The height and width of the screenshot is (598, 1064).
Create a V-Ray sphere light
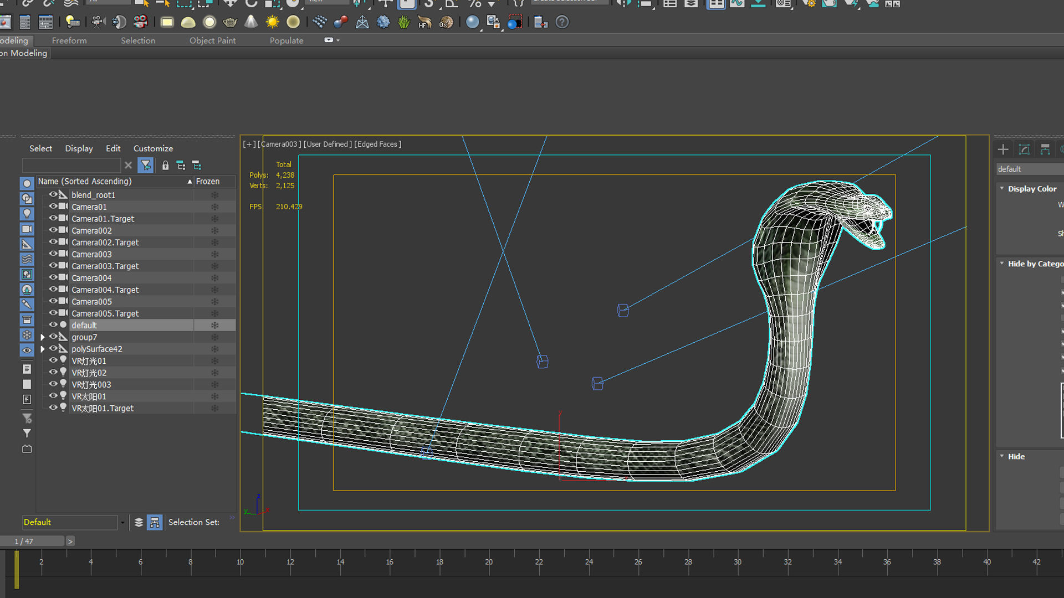point(209,22)
